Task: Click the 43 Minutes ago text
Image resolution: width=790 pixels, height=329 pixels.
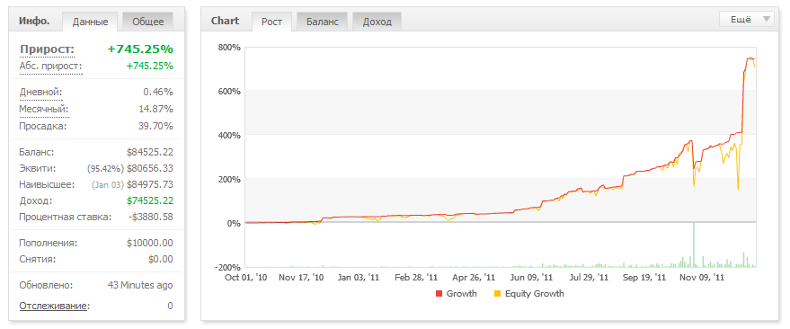Action: [x=140, y=285]
